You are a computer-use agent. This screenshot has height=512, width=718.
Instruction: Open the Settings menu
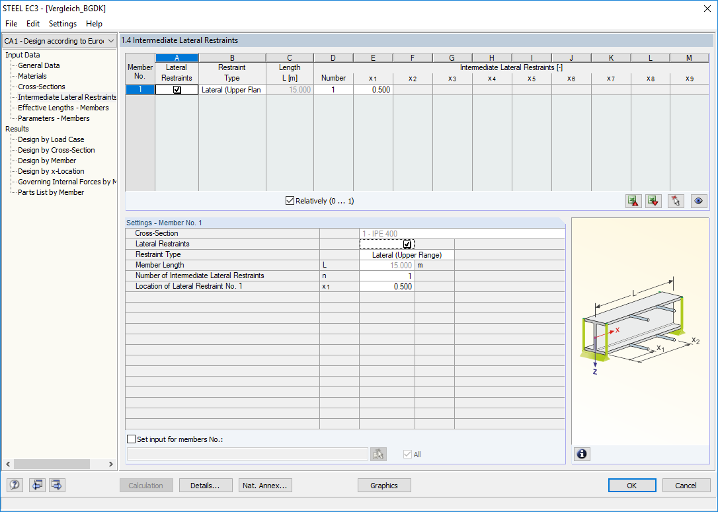[x=63, y=24]
